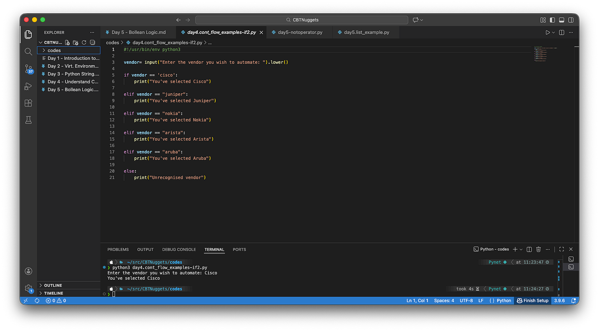Open the new terminal launch profile dropdown
599x331 pixels.
(x=521, y=249)
